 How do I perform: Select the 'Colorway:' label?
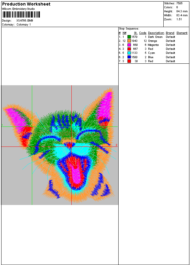point(8,25)
